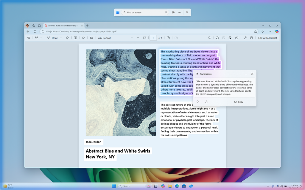Switch to the Abstract Blues and White Swirls tab
This screenshot has width=305, height=190.
tap(63, 26)
